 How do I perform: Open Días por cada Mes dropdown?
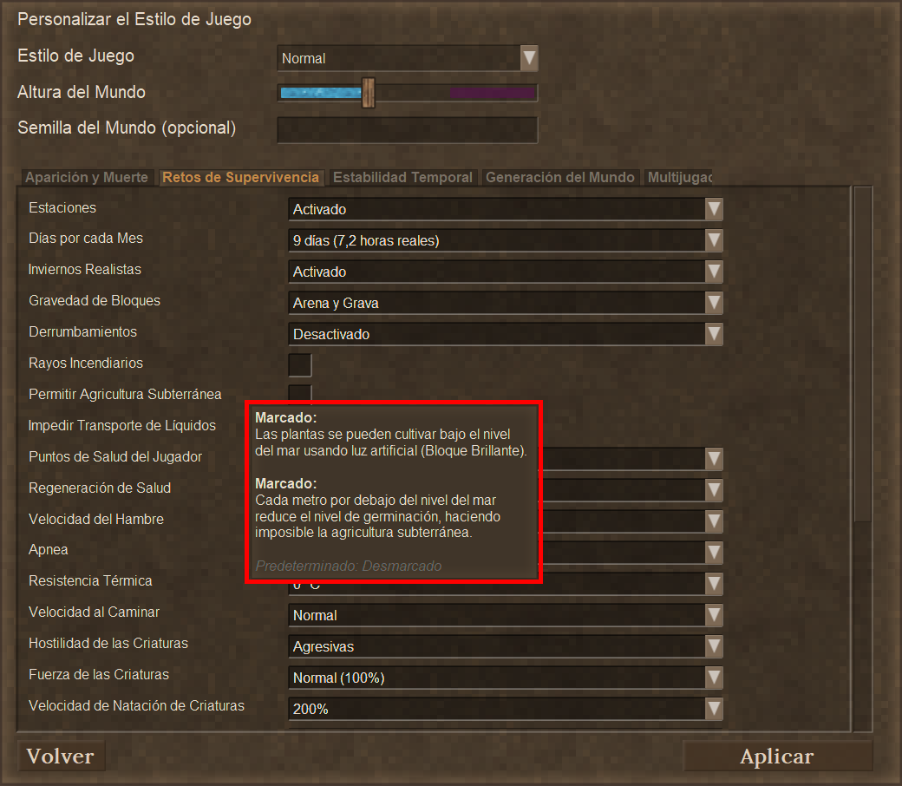click(x=505, y=240)
